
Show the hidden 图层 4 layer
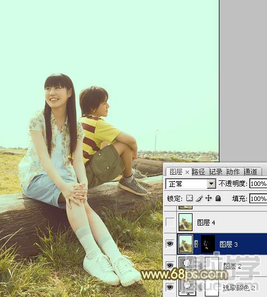click(170, 222)
